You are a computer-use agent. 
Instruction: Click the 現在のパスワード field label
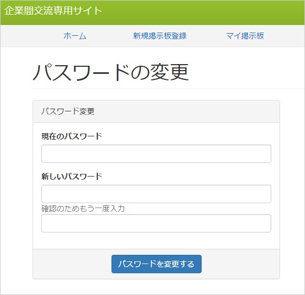pyautogui.click(x=72, y=136)
